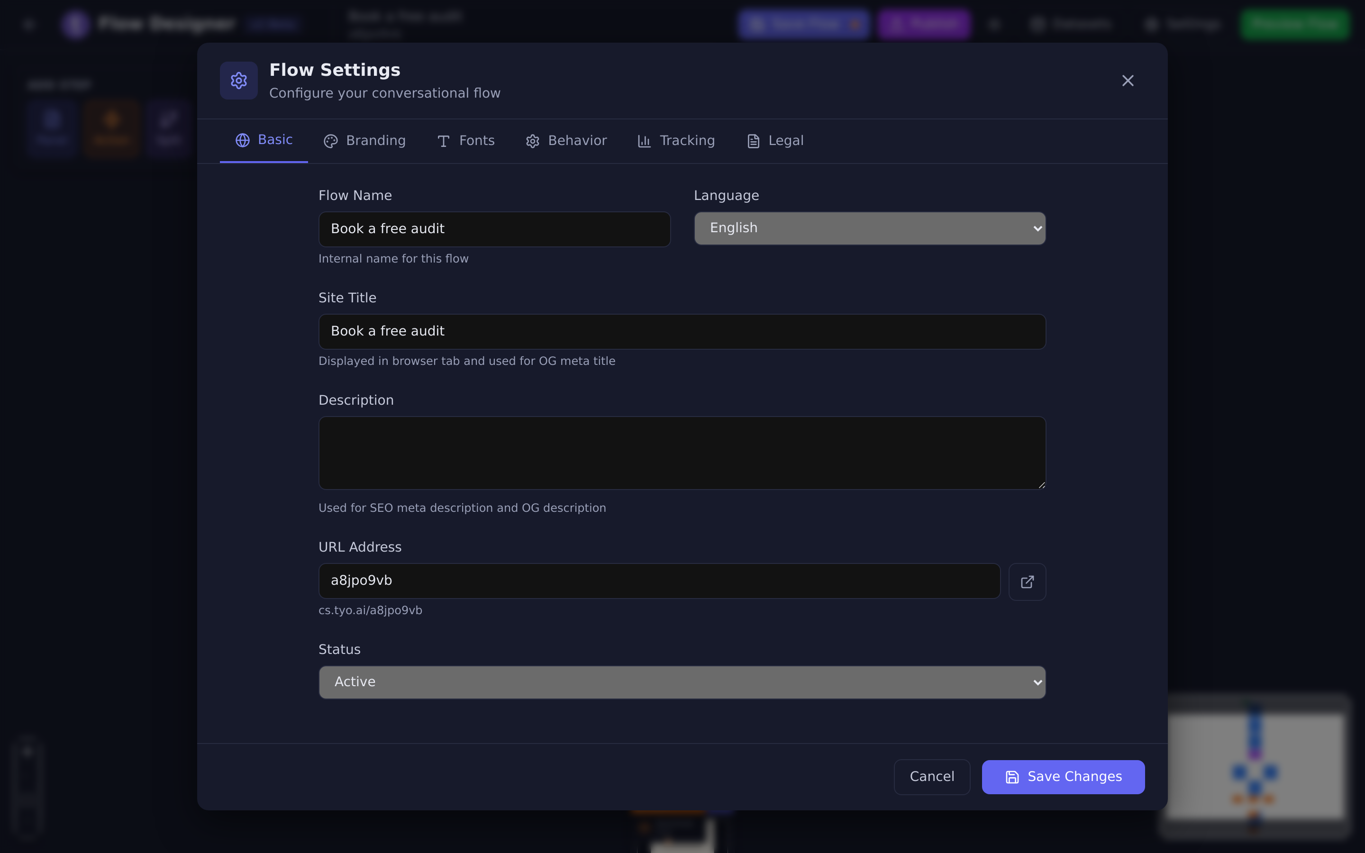Click the Site Title input field
The width and height of the screenshot is (1365, 853).
coord(682,332)
